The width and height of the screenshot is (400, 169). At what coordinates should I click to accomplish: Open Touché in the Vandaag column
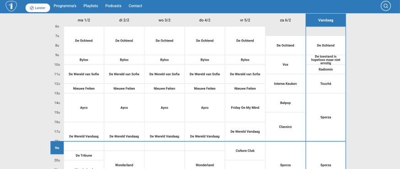coord(326,84)
